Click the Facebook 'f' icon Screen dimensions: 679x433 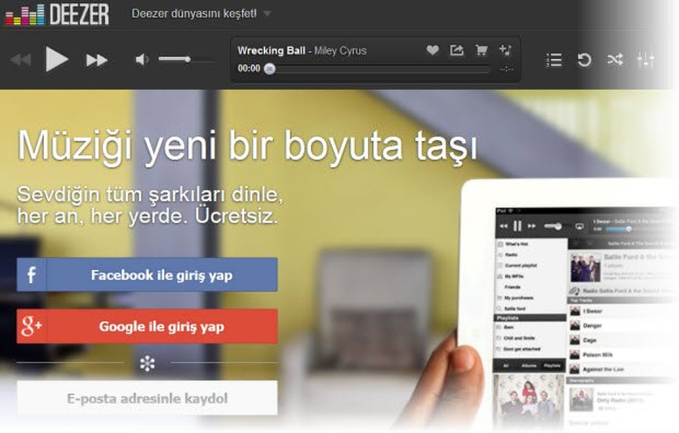[32, 275]
